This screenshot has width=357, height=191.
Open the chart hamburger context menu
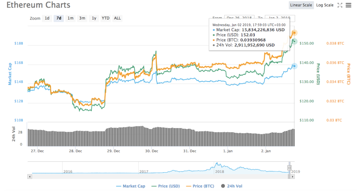(348, 5)
